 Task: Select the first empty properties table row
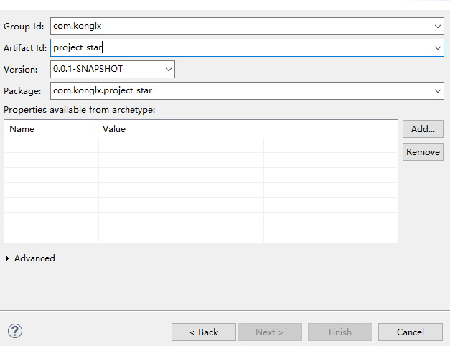point(201,145)
